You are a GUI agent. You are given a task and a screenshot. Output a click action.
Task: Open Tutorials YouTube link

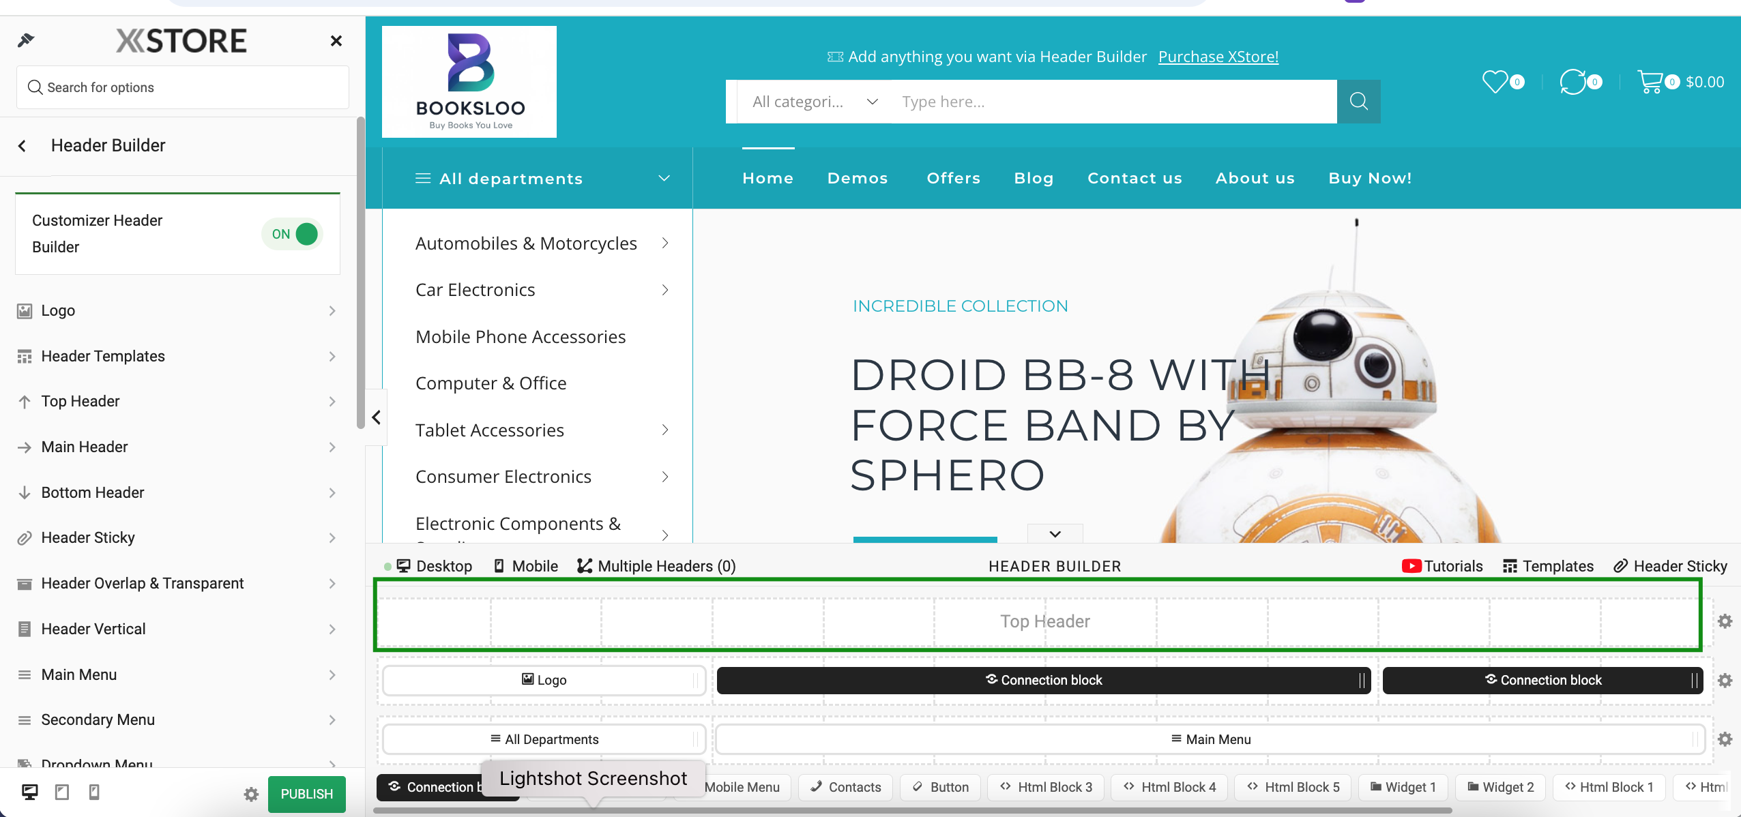click(x=1442, y=566)
